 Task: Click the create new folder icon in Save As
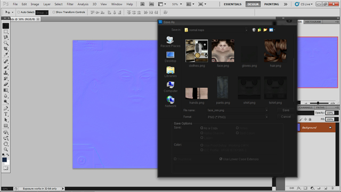[x=265, y=30]
